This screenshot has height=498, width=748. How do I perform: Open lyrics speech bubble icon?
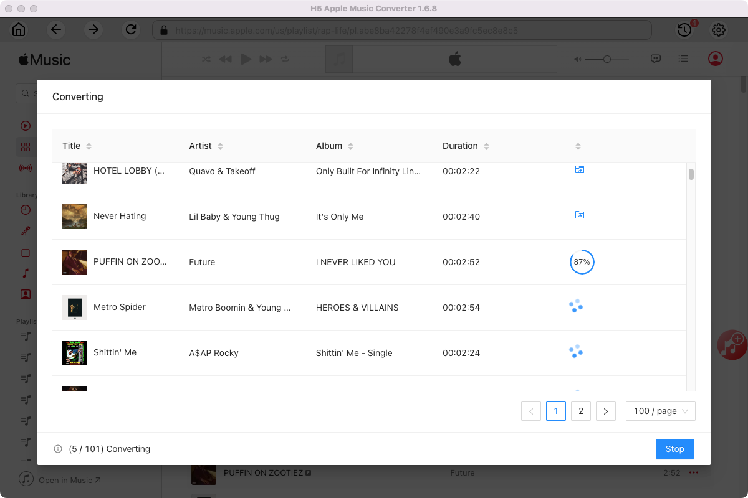(656, 59)
